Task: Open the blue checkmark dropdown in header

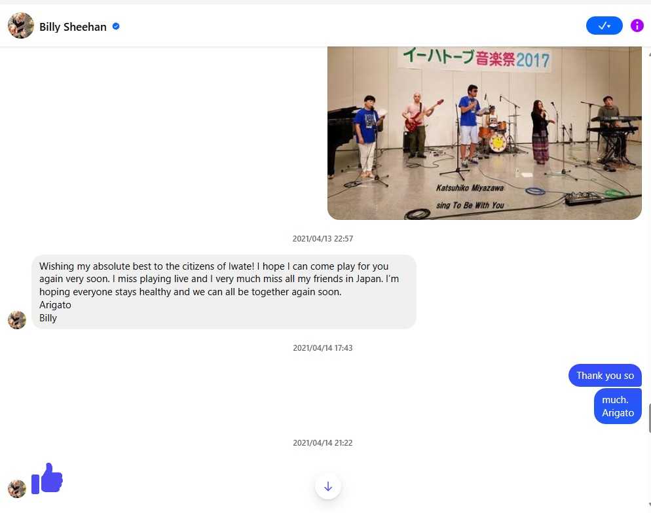Action: pos(604,26)
